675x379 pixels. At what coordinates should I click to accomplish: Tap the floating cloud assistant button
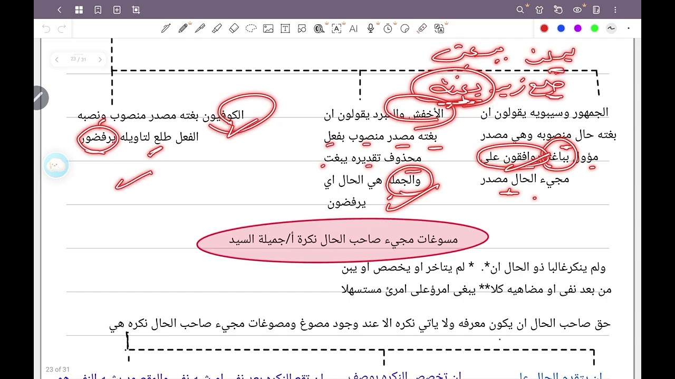tap(56, 165)
